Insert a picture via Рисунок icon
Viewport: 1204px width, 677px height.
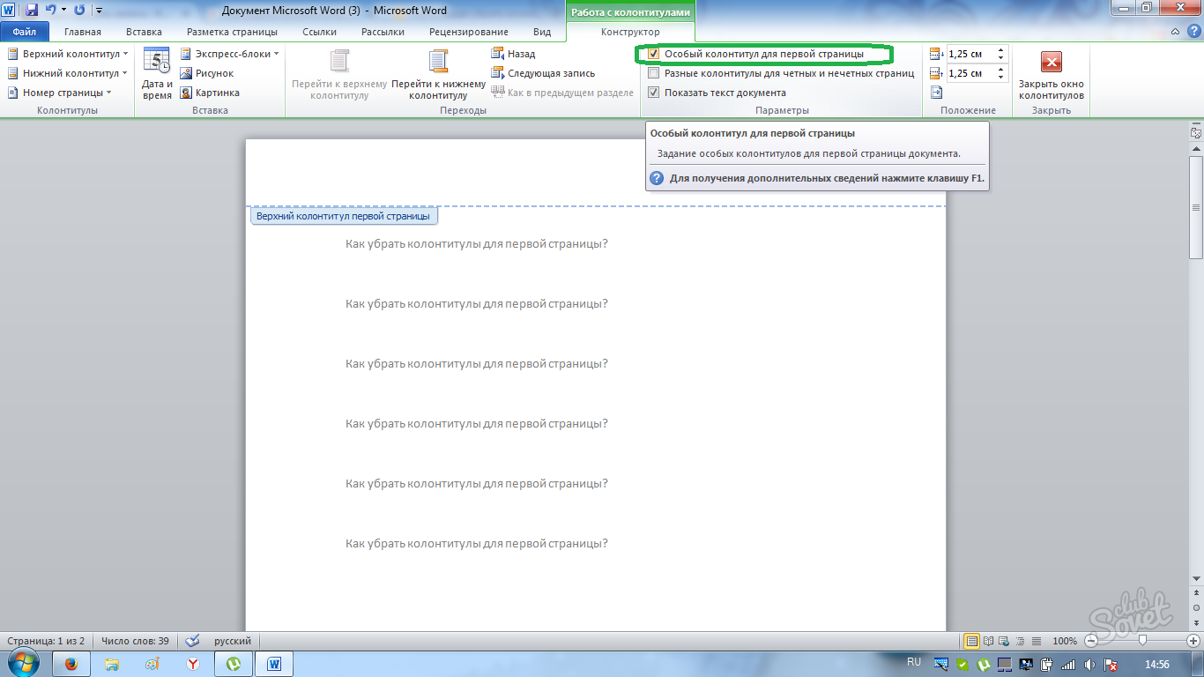click(x=187, y=73)
